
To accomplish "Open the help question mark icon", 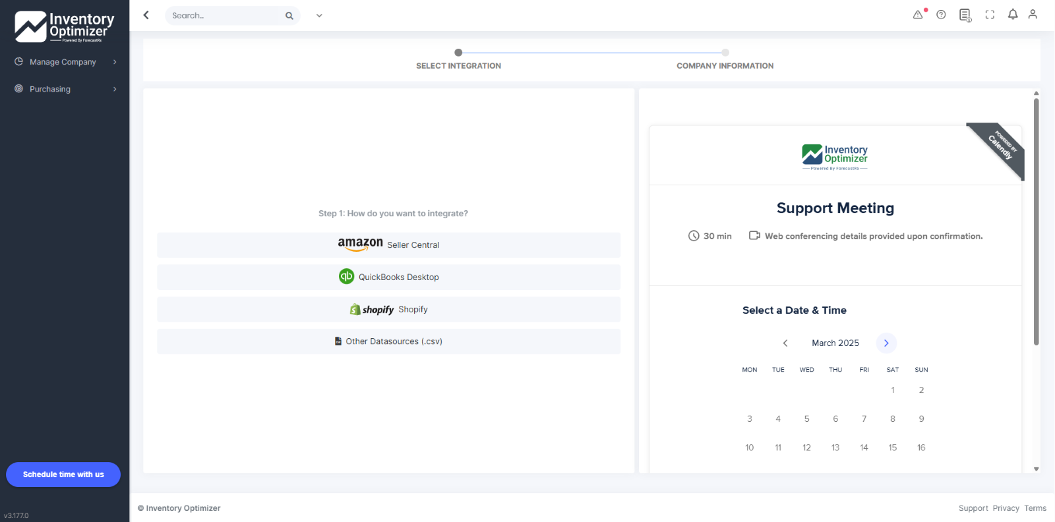I will 941,14.
